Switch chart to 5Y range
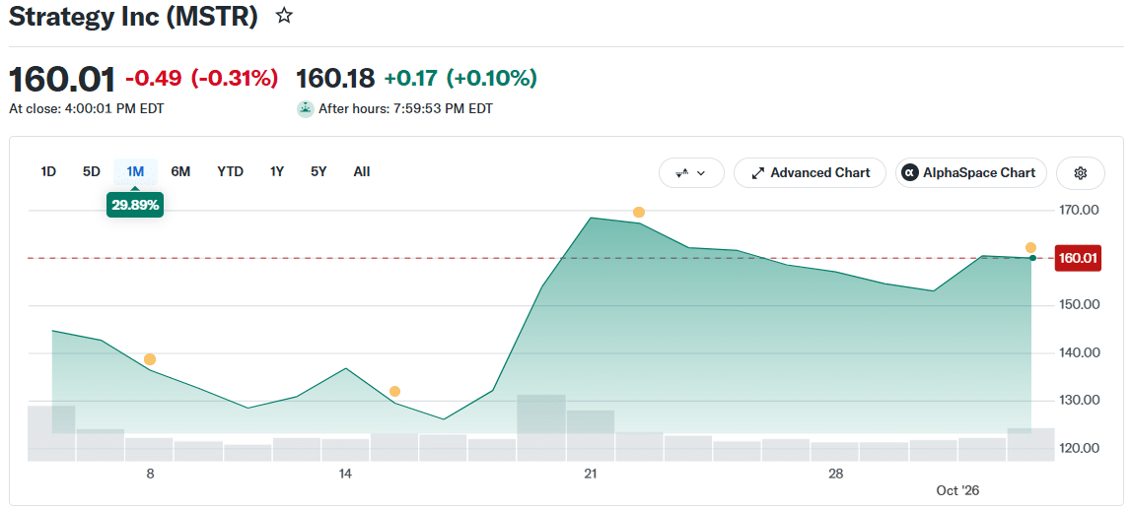1131x508 pixels. [x=318, y=171]
